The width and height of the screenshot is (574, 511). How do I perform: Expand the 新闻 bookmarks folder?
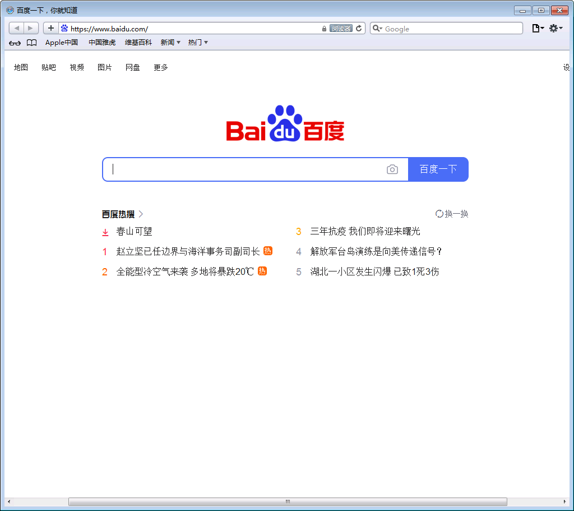click(x=170, y=43)
